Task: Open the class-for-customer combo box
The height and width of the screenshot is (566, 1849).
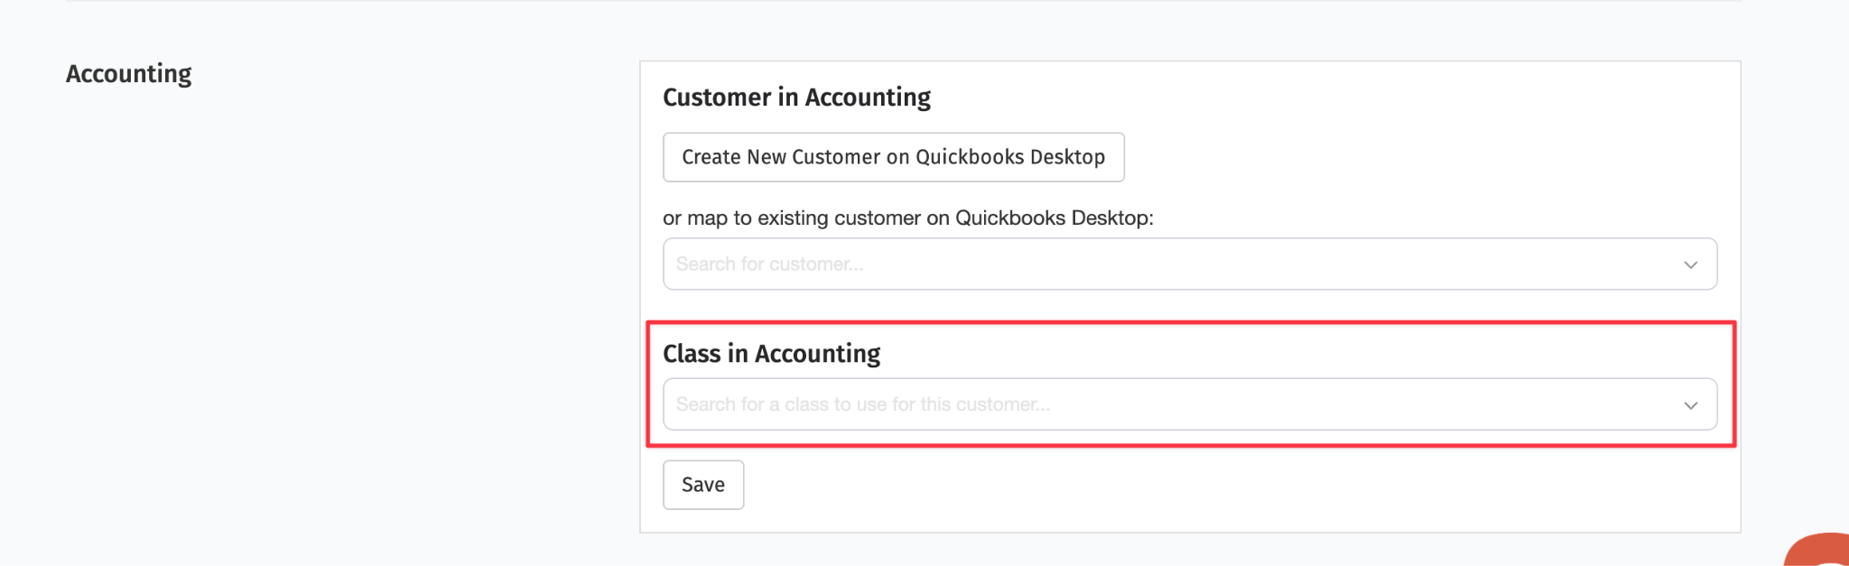Action: pos(1190,404)
